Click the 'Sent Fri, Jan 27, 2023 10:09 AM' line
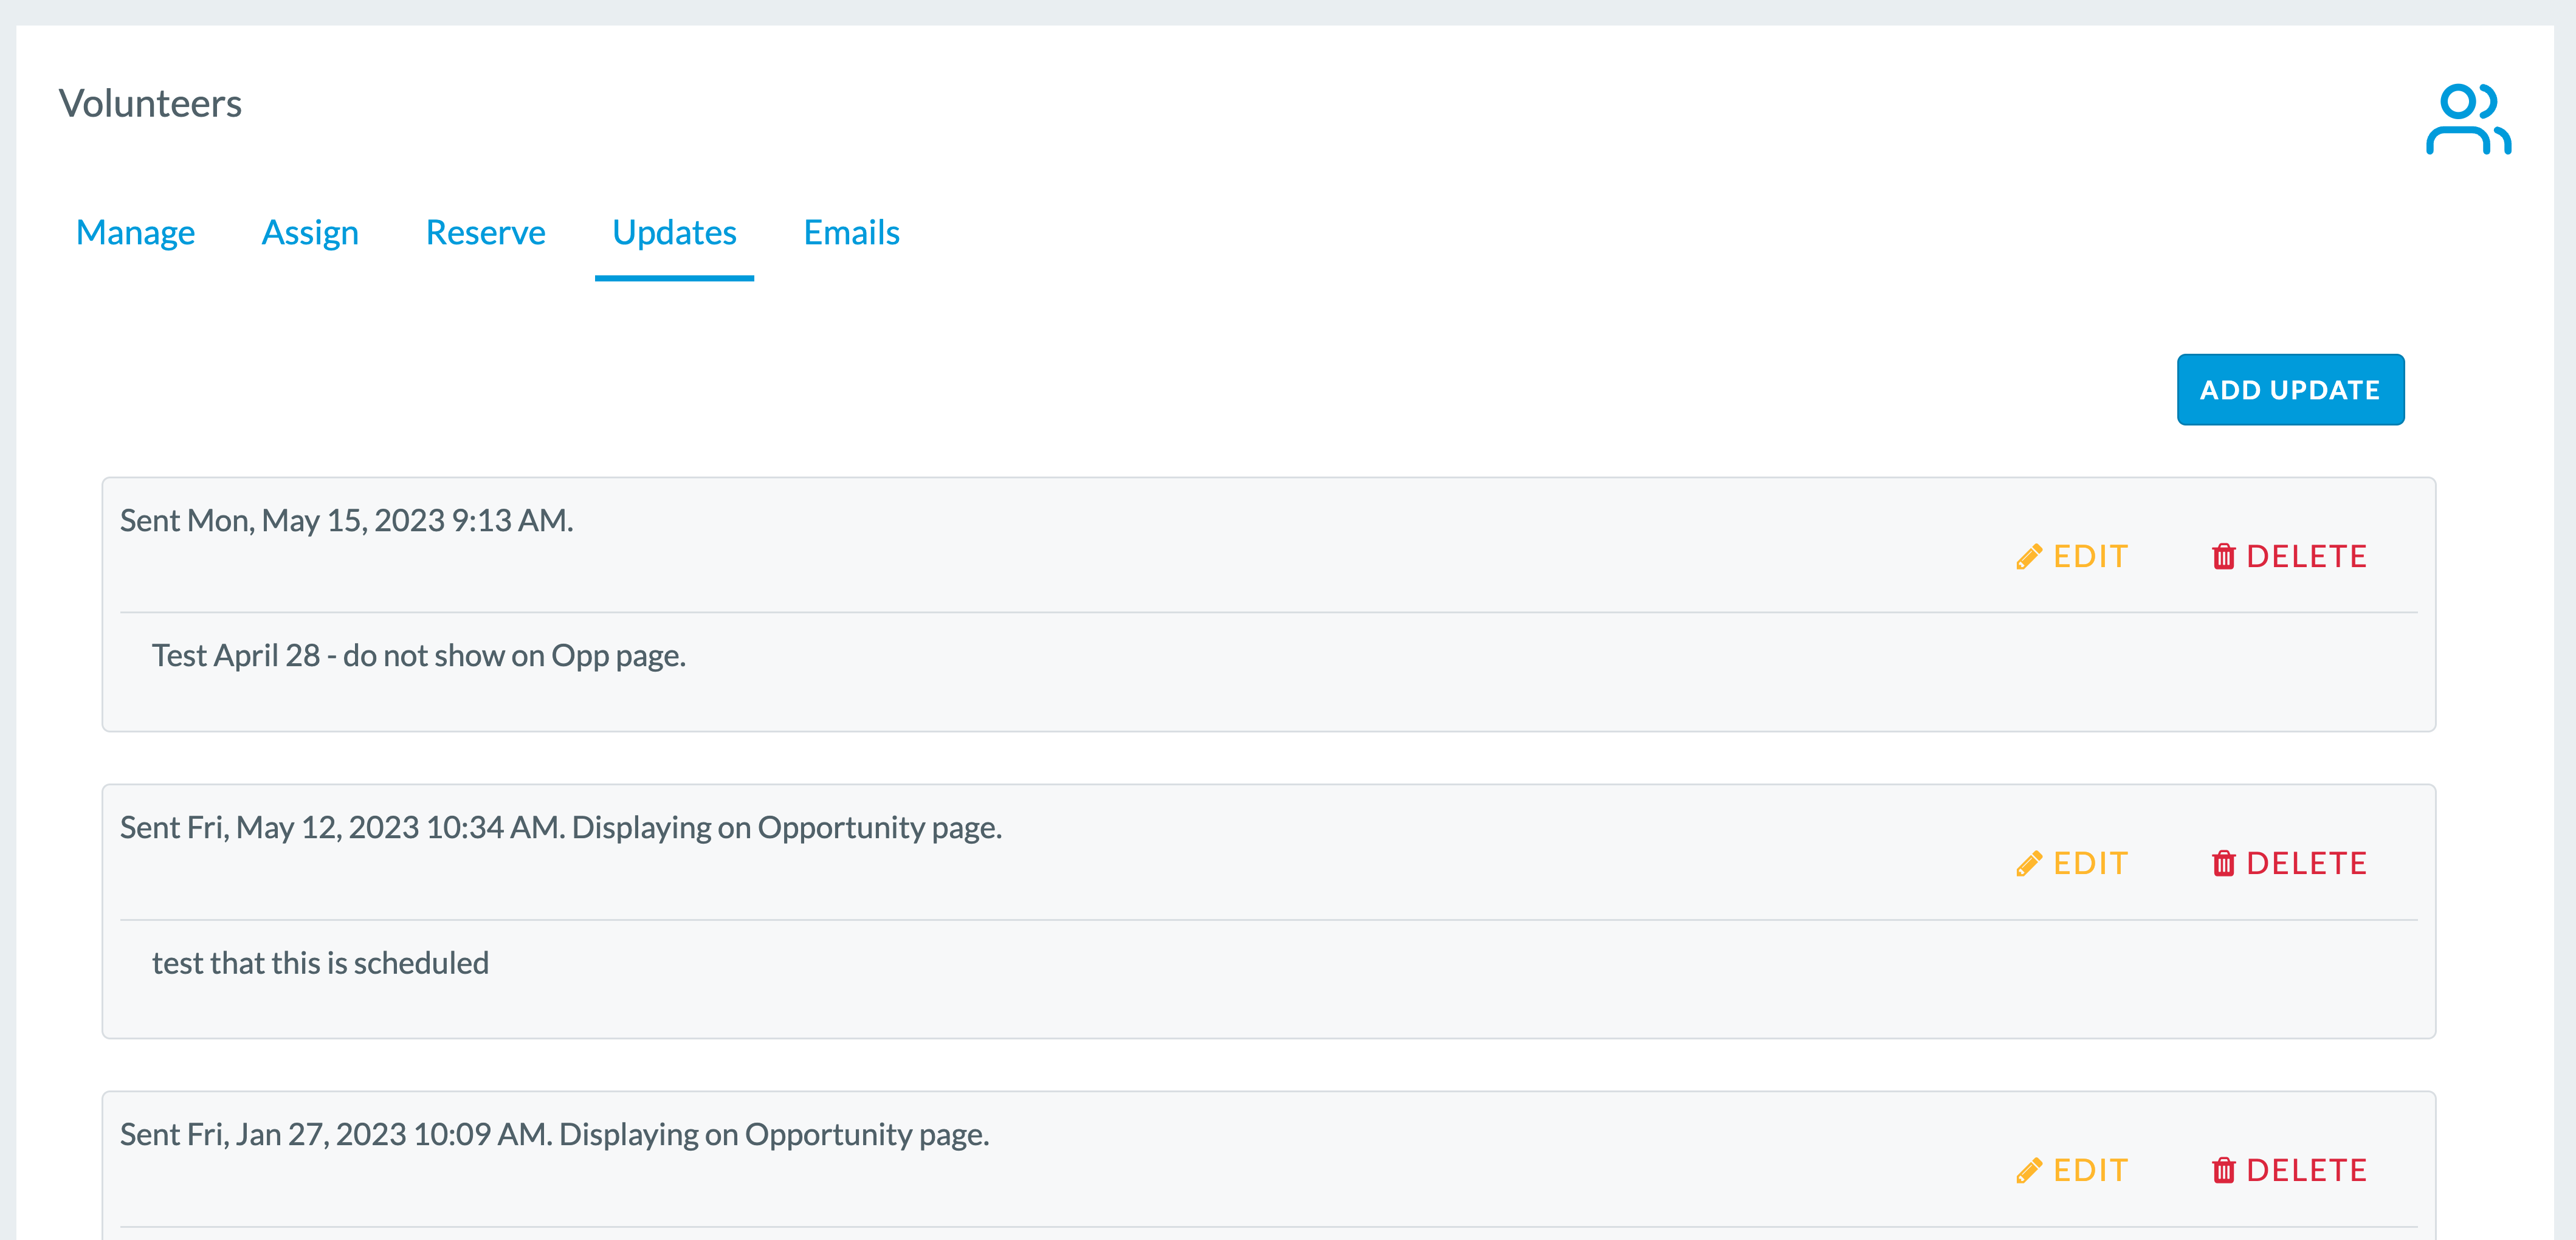This screenshot has height=1240, width=2576. coord(554,1134)
